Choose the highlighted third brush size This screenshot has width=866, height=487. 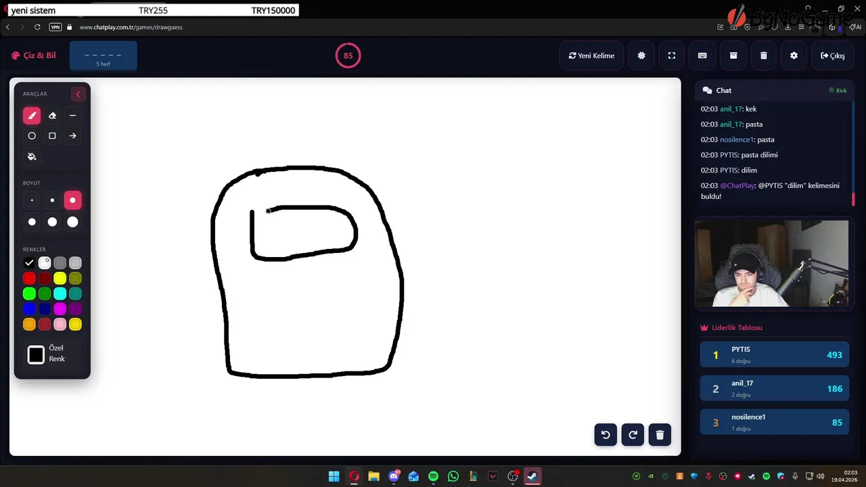[x=72, y=200]
